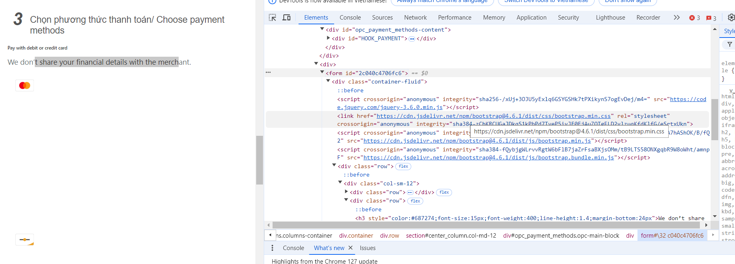Viewport: 735px width, 264px height.
Task: Click DOM panel scroll down arrow
Action: point(715,216)
